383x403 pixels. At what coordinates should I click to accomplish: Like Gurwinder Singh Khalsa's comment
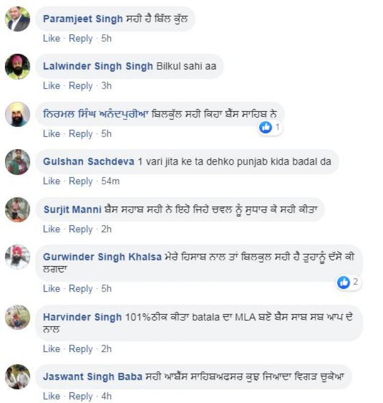[x=51, y=288]
